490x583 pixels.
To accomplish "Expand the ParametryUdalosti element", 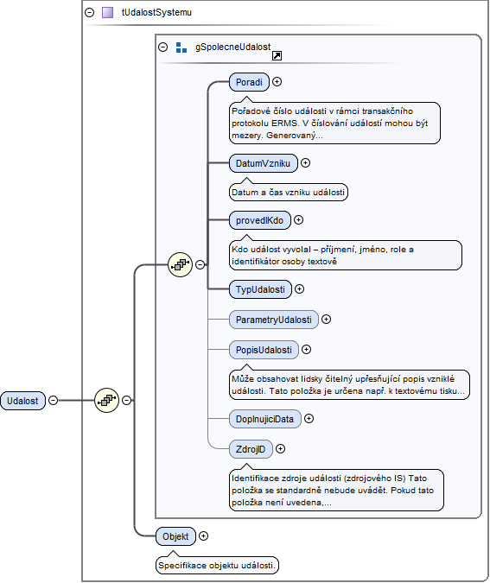I will tap(327, 320).
